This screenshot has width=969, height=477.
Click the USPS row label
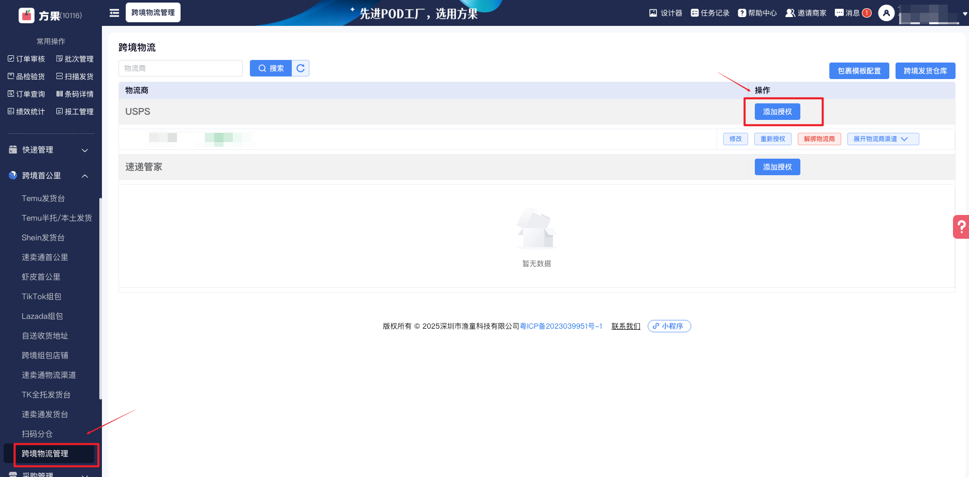pos(138,112)
